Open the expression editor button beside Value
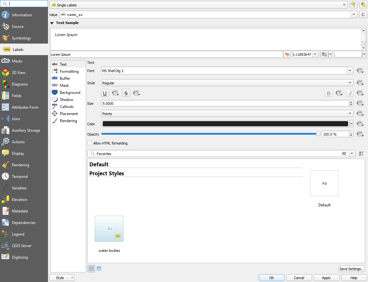This screenshot has height=282, width=368. [x=363, y=14]
